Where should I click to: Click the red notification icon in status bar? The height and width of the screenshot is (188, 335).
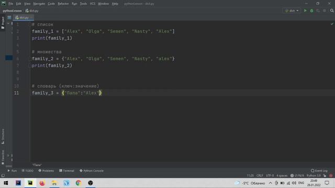[331, 175]
